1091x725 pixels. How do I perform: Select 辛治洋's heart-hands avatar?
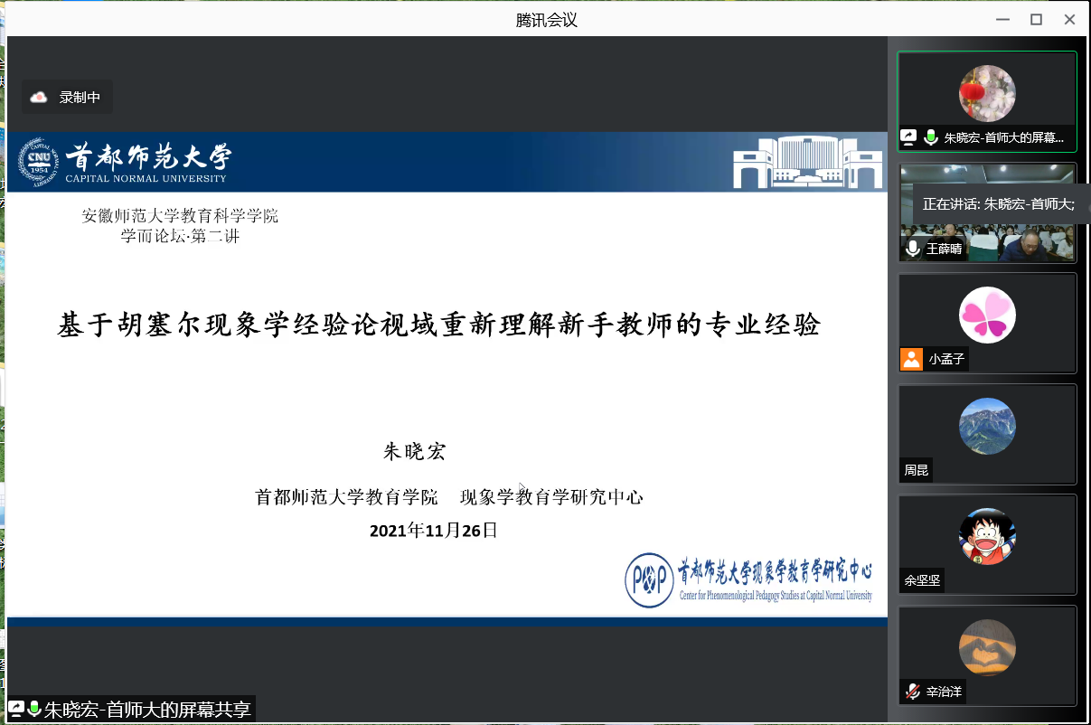tap(987, 647)
